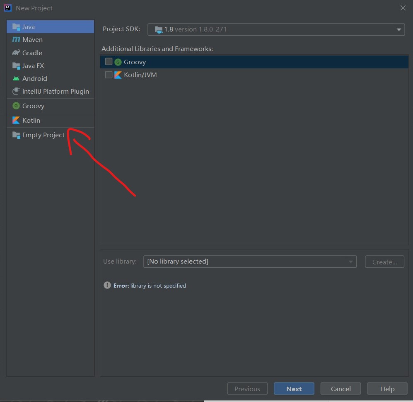
Task: Click the Gradle elephant icon
Action: [x=16, y=52]
